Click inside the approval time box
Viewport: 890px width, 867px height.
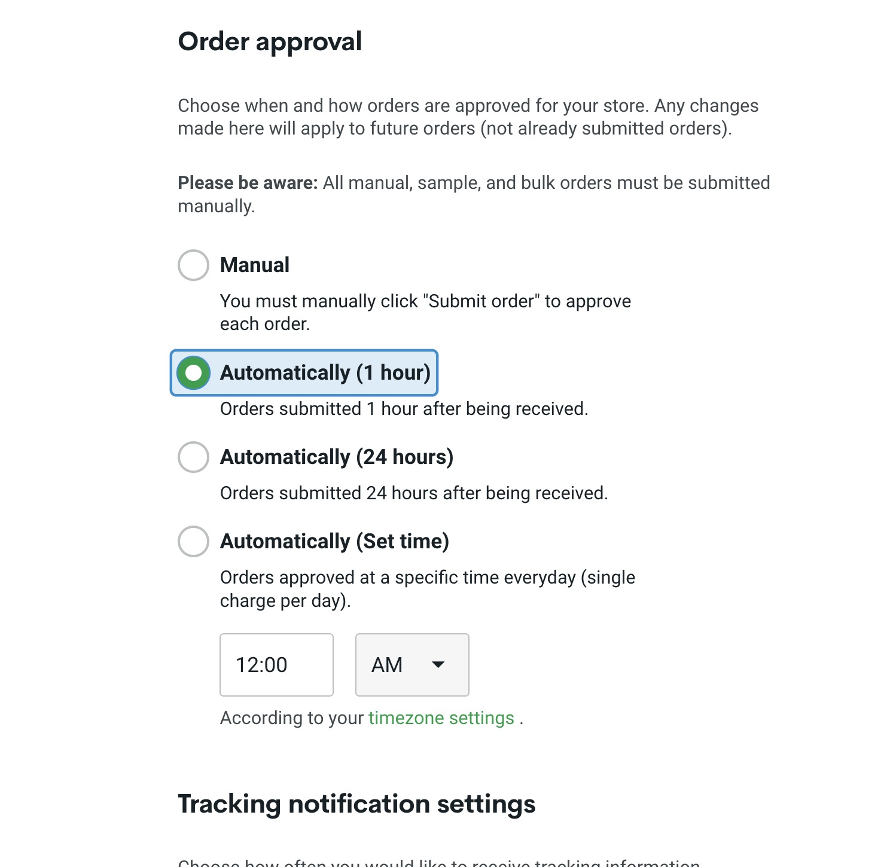(276, 665)
